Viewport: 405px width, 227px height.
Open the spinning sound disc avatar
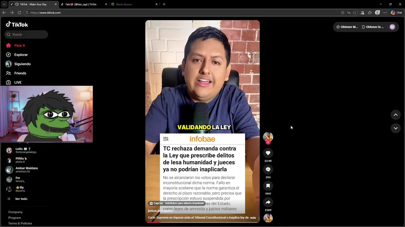[268, 218]
